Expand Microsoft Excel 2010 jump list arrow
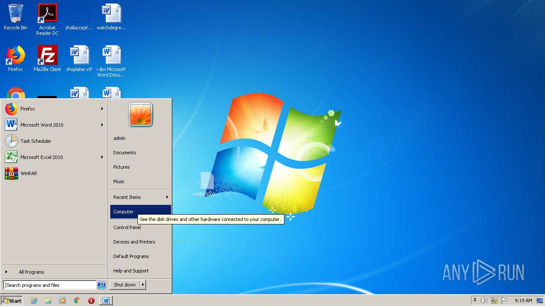545x306 pixels. (102, 157)
